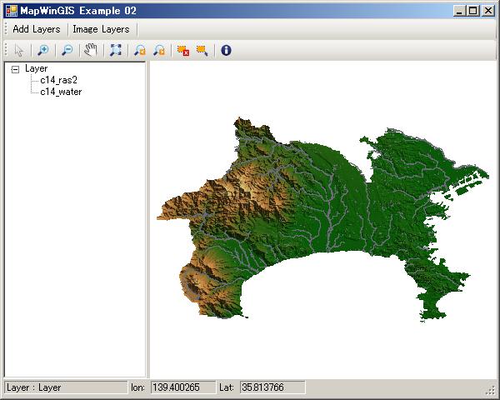This screenshot has width=500, height=400.
Task: Open the Add Layers menu
Action: tap(36, 29)
